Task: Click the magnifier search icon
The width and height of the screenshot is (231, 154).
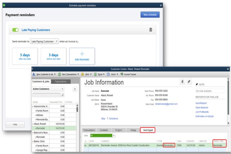Action: tap(63, 95)
